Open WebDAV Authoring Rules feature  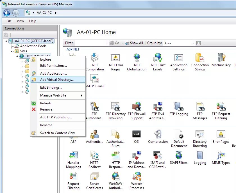[115, 181]
